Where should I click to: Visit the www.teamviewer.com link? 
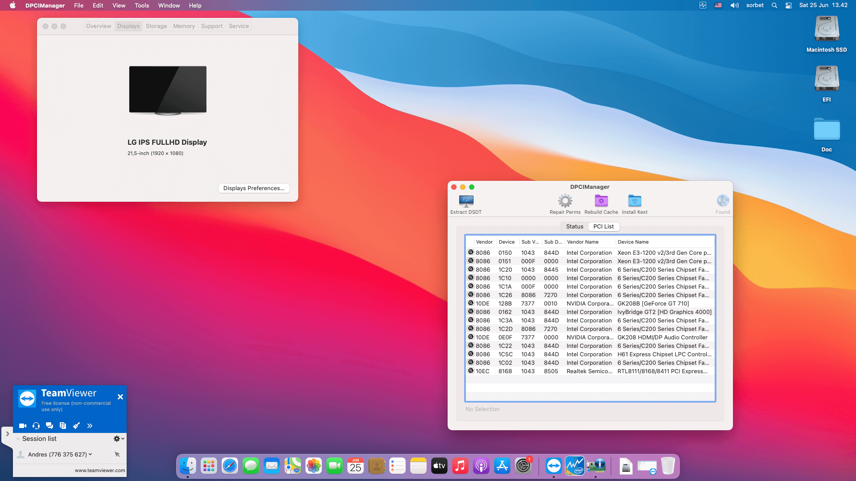pos(100,470)
